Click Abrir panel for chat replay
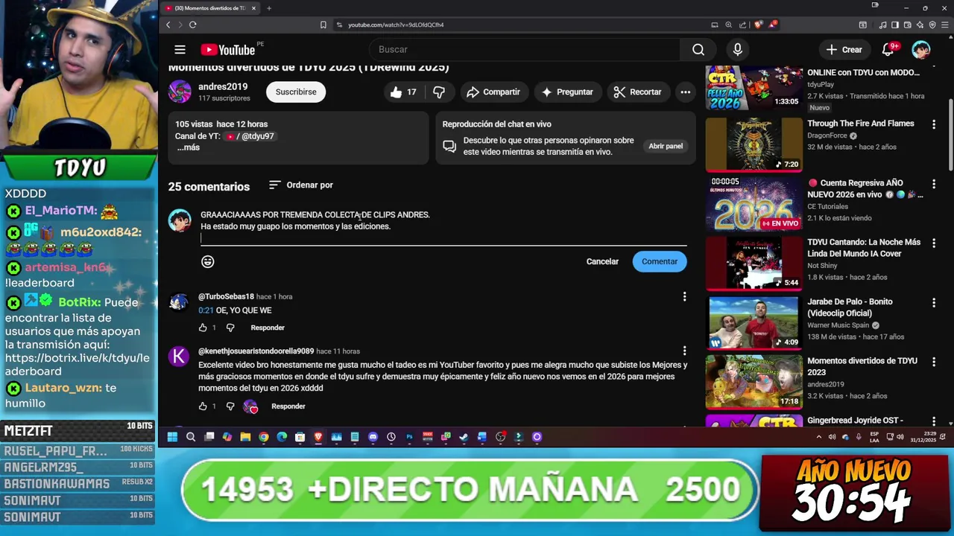The width and height of the screenshot is (954, 536). pos(666,146)
